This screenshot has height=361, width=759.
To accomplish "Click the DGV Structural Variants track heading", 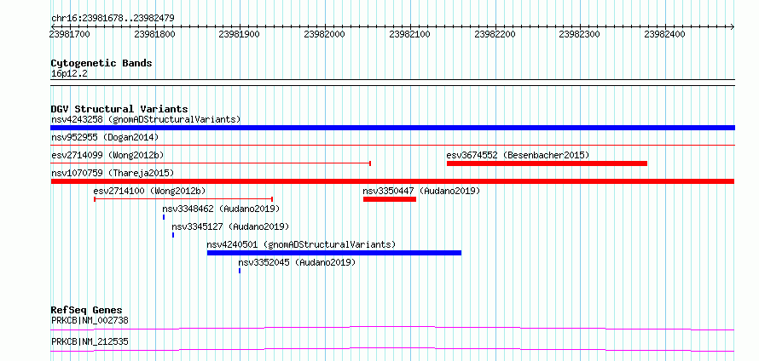I will point(119,109).
